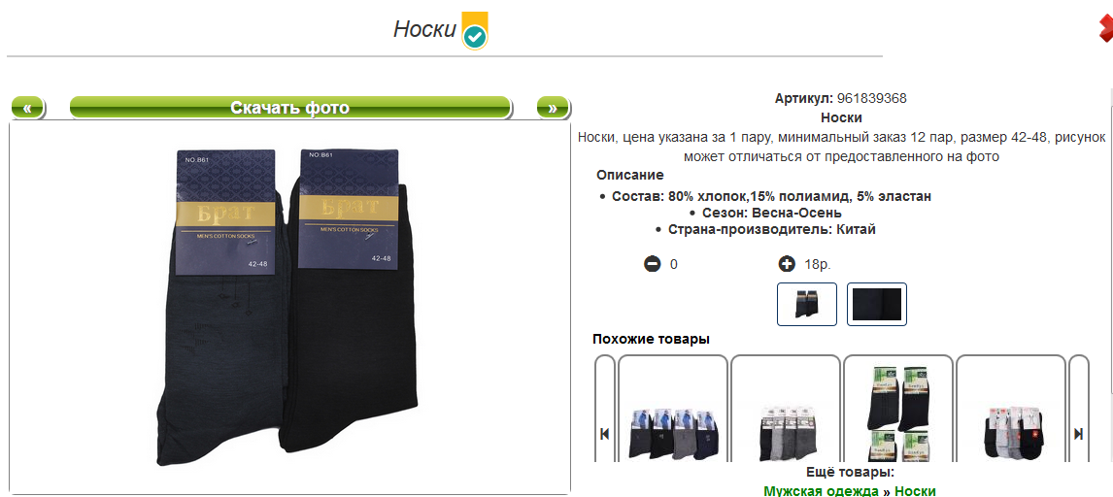Click the verified checkmark badge next to Носки

[x=475, y=31]
